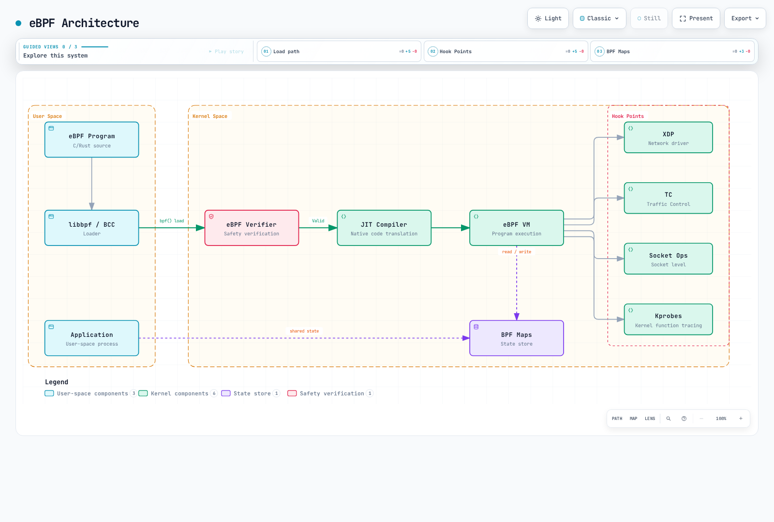Click the User-space components legend swatch
The width and height of the screenshot is (774, 522).
tap(49, 393)
